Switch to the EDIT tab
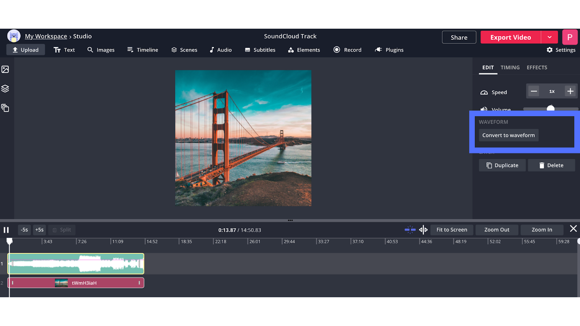580x326 pixels. point(488,67)
